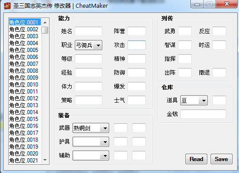The height and width of the screenshot is (173, 239).
Task: Click the list scrollbar up arrow
Action: click(45, 23)
